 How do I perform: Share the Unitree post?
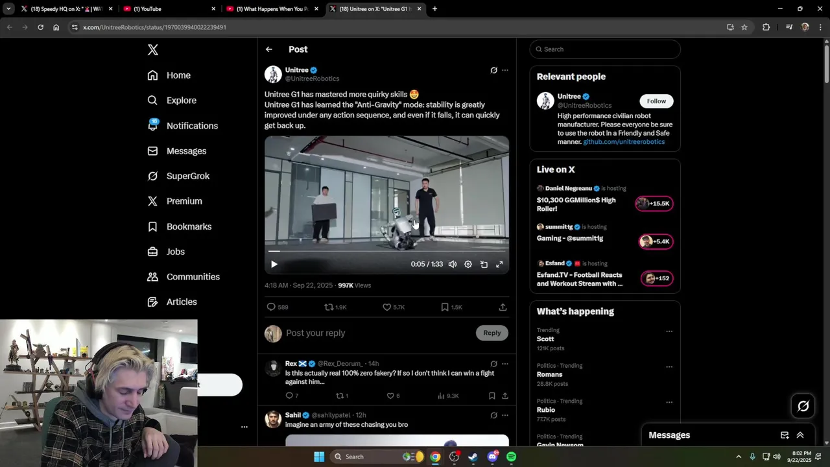coord(503,307)
